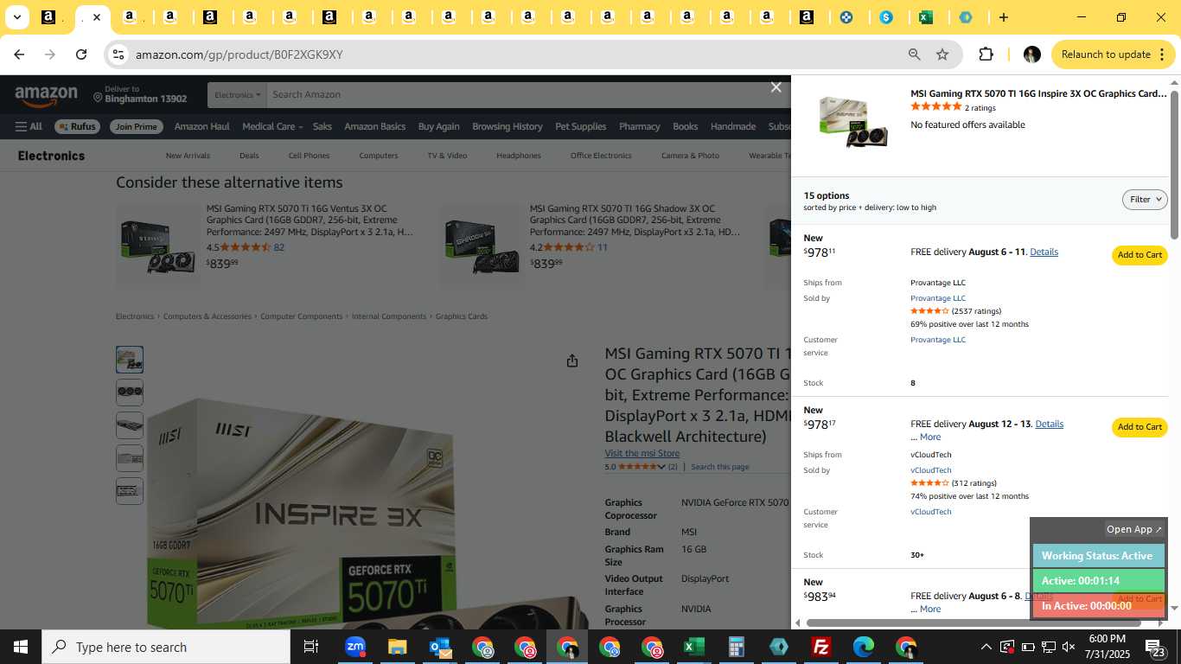The height and width of the screenshot is (664, 1181).
Task: Click Visit the msi Store link
Action: pyautogui.click(x=642, y=453)
